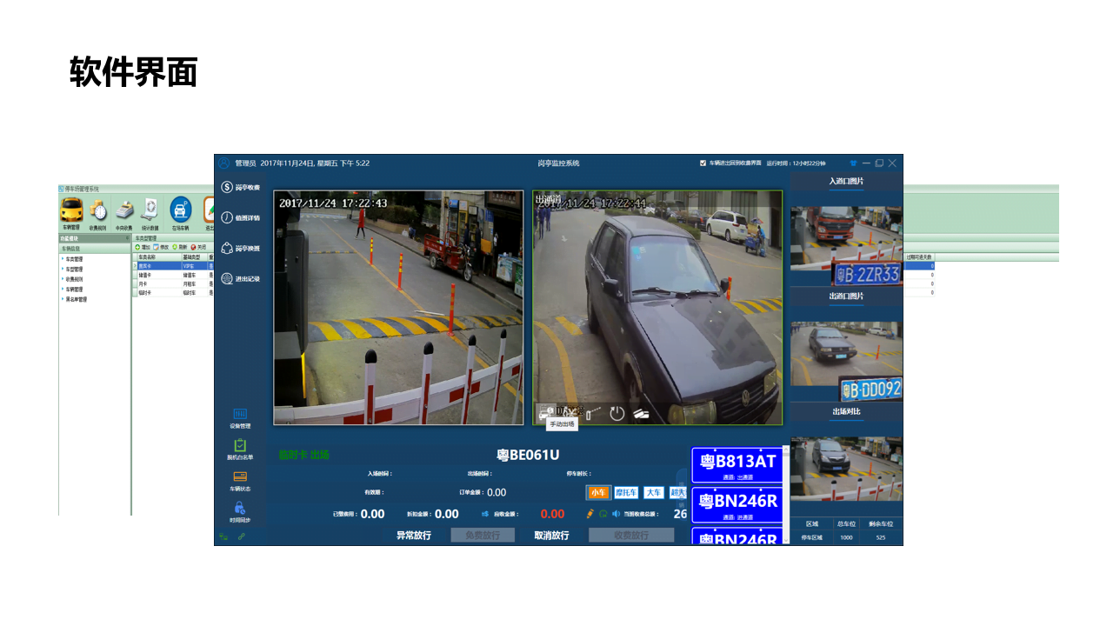The width and height of the screenshot is (1113, 626).
Task: Click blue shirt skin icon in title bar
Action: click(853, 163)
